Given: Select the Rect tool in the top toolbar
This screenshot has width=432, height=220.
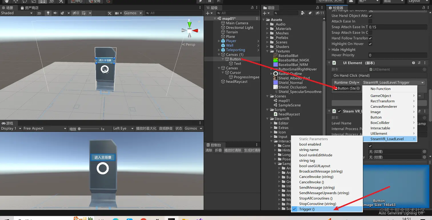Looking at the screenshot, I should [43, 1].
